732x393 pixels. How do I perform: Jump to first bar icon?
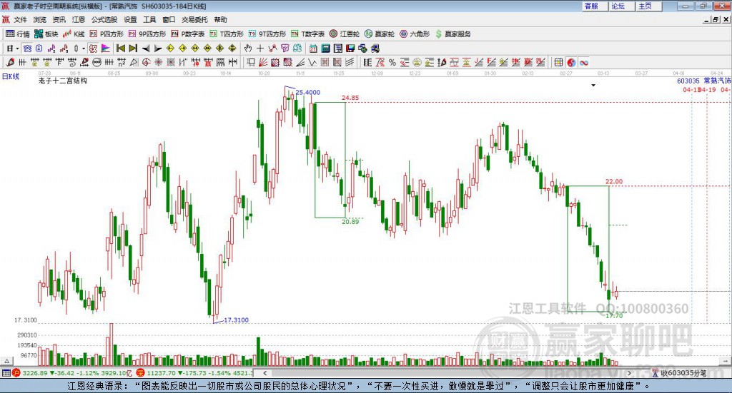pyautogui.click(x=120, y=48)
